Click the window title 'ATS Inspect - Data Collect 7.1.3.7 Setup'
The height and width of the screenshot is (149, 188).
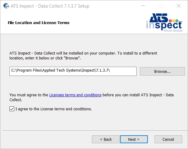[50, 6]
